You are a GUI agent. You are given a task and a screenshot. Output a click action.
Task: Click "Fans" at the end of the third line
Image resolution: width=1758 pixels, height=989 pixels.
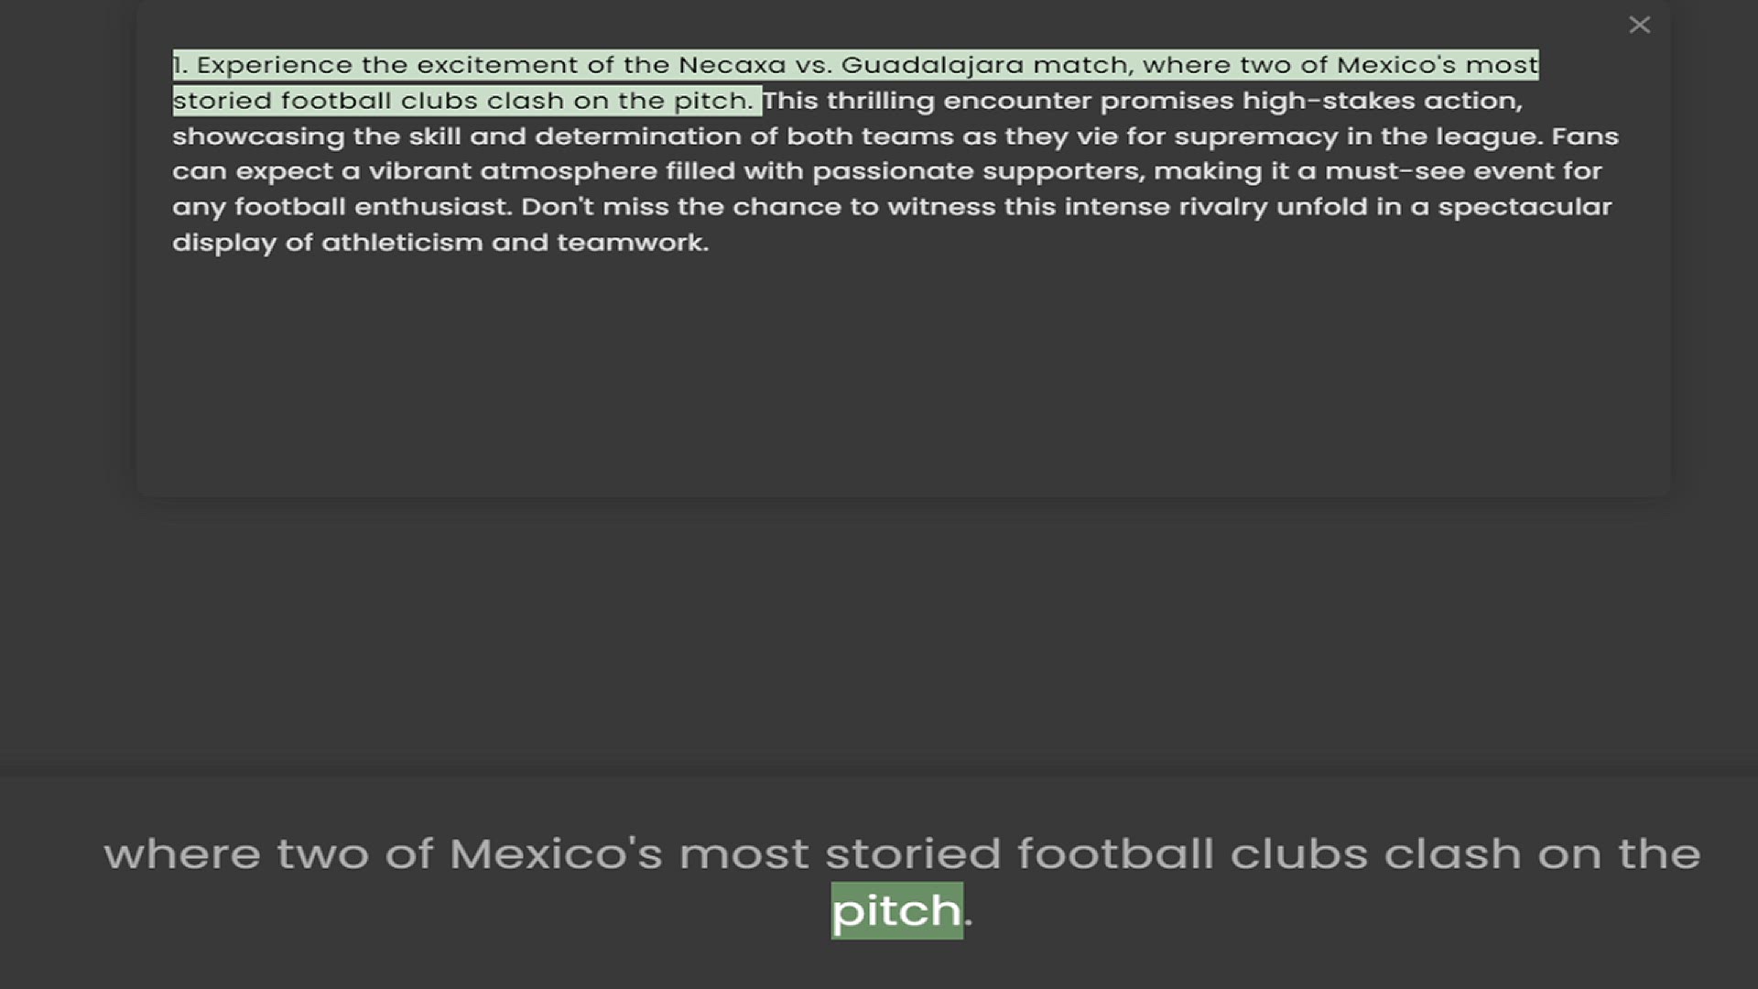1585,136
